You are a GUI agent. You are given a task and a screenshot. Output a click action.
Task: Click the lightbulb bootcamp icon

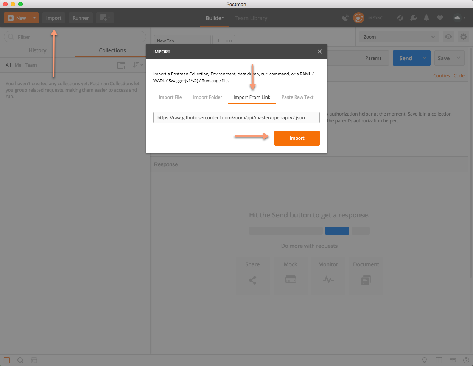[x=425, y=360]
